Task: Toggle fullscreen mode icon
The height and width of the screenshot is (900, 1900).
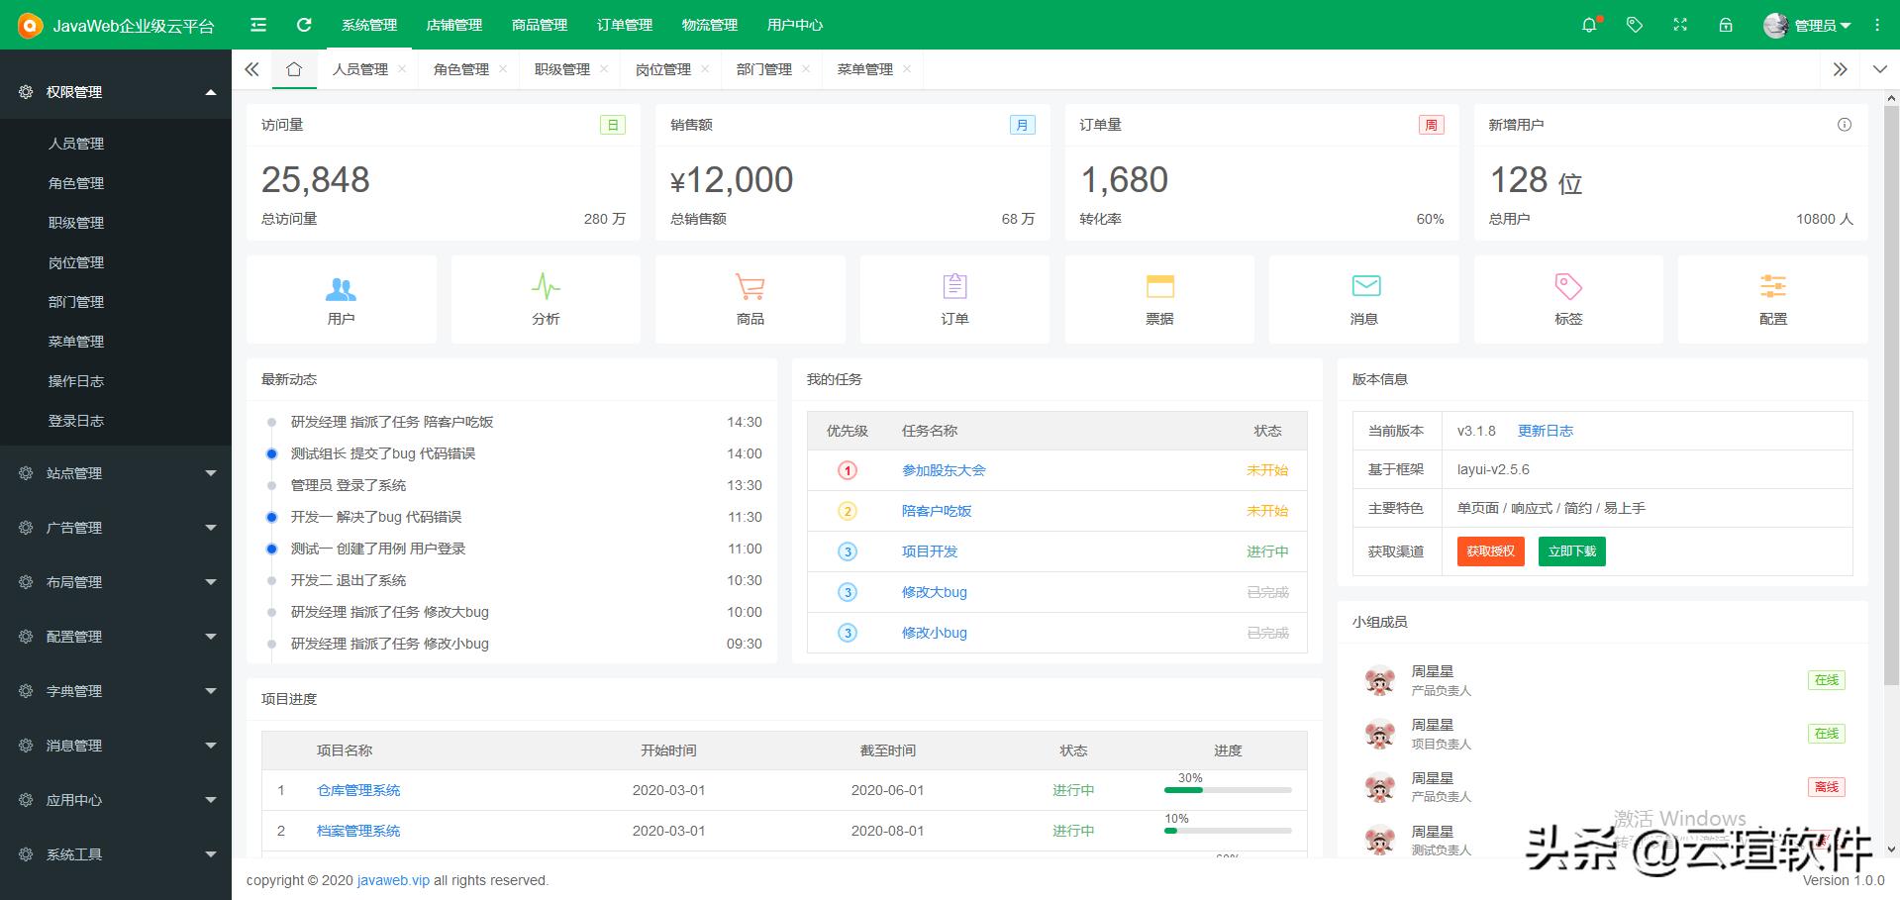Action: point(1680,25)
